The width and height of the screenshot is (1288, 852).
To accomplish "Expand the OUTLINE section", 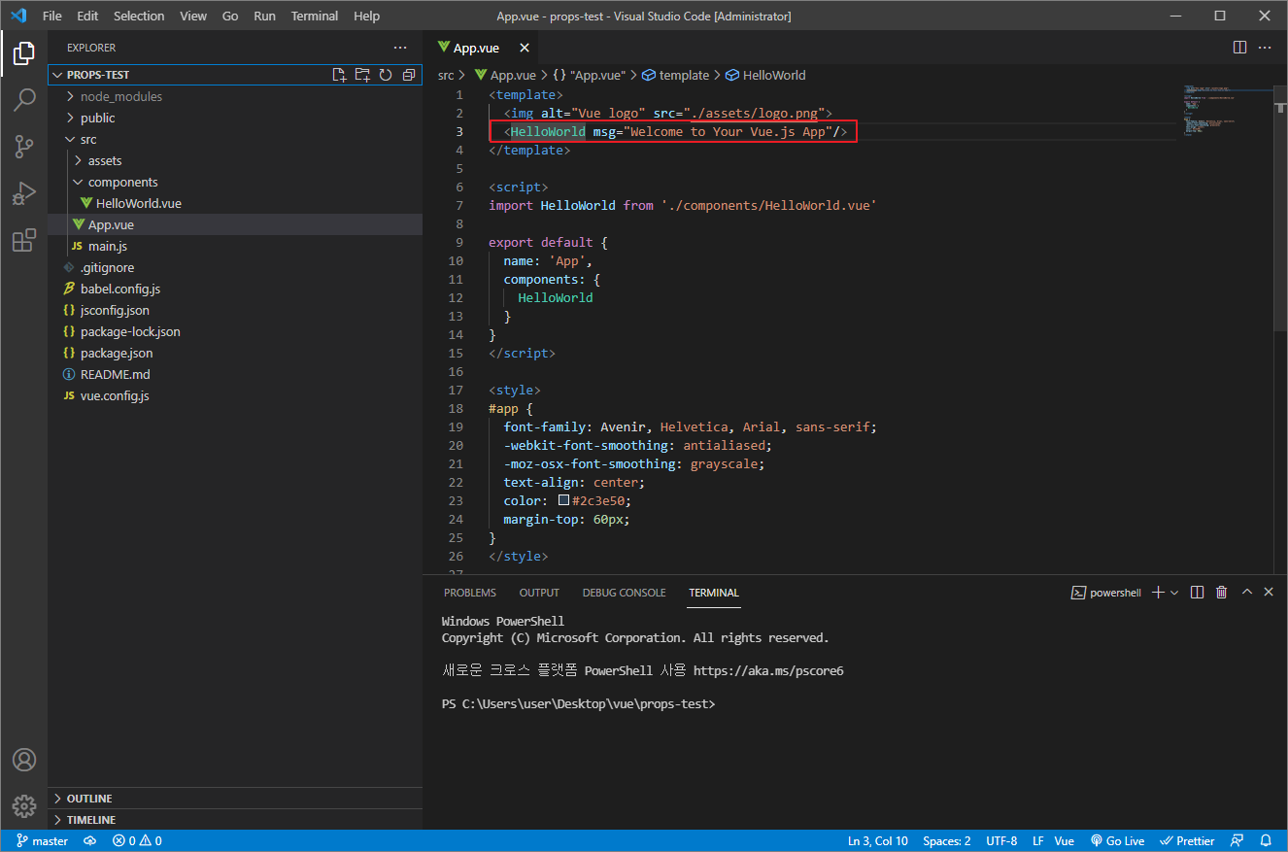I will click(x=235, y=799).
